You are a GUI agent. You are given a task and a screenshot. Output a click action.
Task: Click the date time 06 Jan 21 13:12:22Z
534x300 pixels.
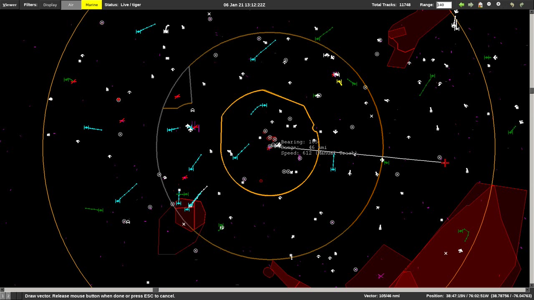tap(244, 5)
